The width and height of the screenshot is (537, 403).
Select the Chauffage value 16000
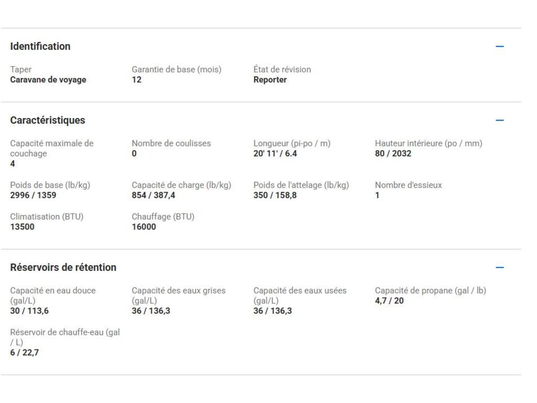(x=144, y=227)
